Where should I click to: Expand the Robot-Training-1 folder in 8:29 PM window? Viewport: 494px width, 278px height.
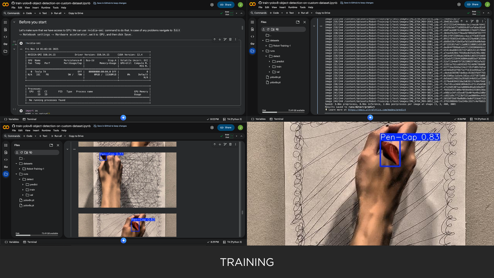pos(20,169)
